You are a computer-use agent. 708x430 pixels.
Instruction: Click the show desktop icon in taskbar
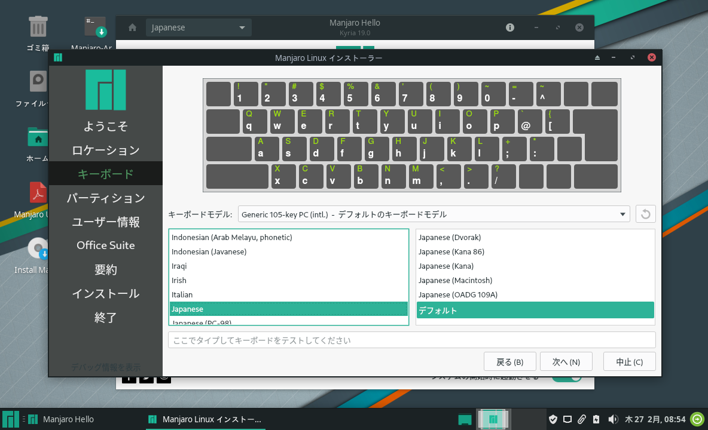coord(465,419)
